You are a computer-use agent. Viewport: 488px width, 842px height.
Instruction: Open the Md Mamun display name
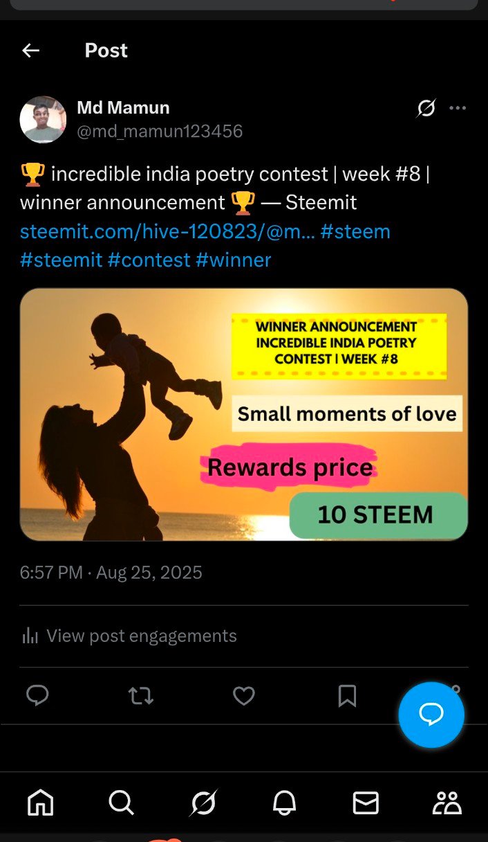click(x=123, y=108)
